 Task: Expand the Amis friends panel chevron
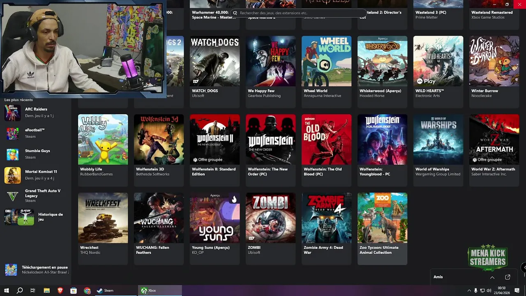point(492,277)
